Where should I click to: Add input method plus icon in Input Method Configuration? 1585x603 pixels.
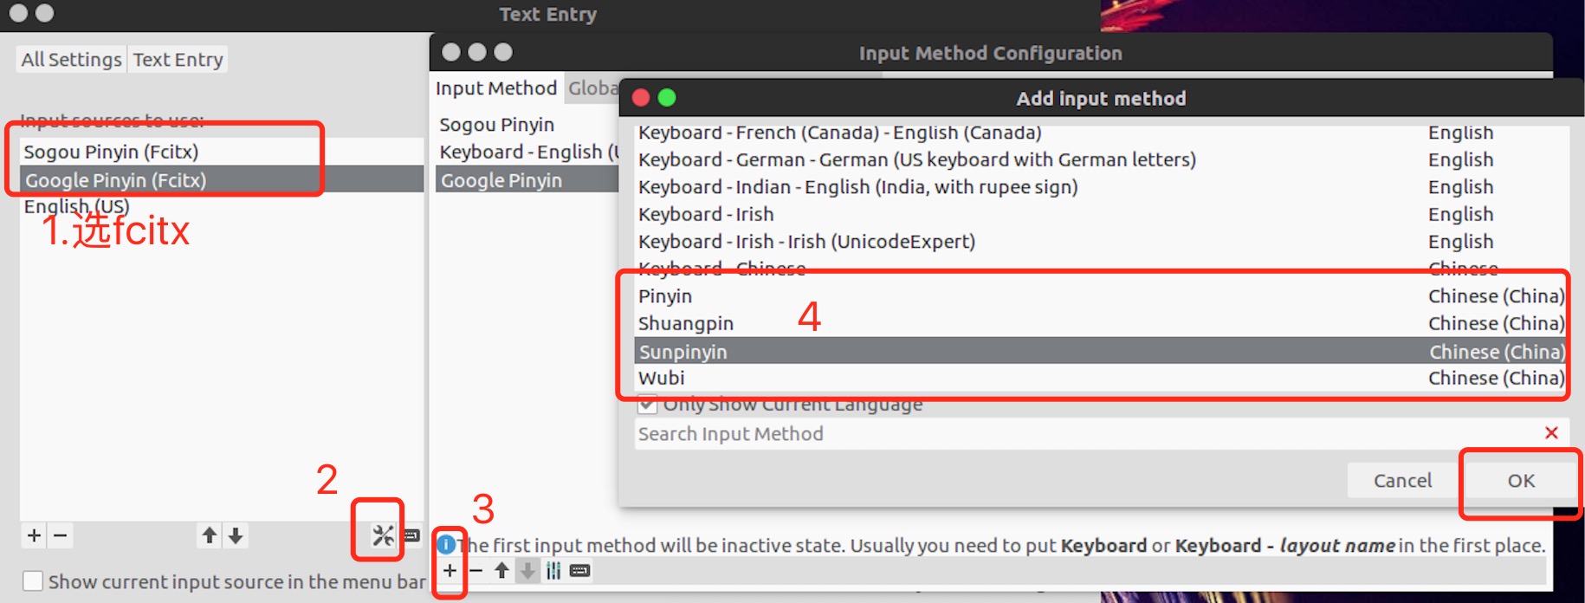[x=450, y=570]
